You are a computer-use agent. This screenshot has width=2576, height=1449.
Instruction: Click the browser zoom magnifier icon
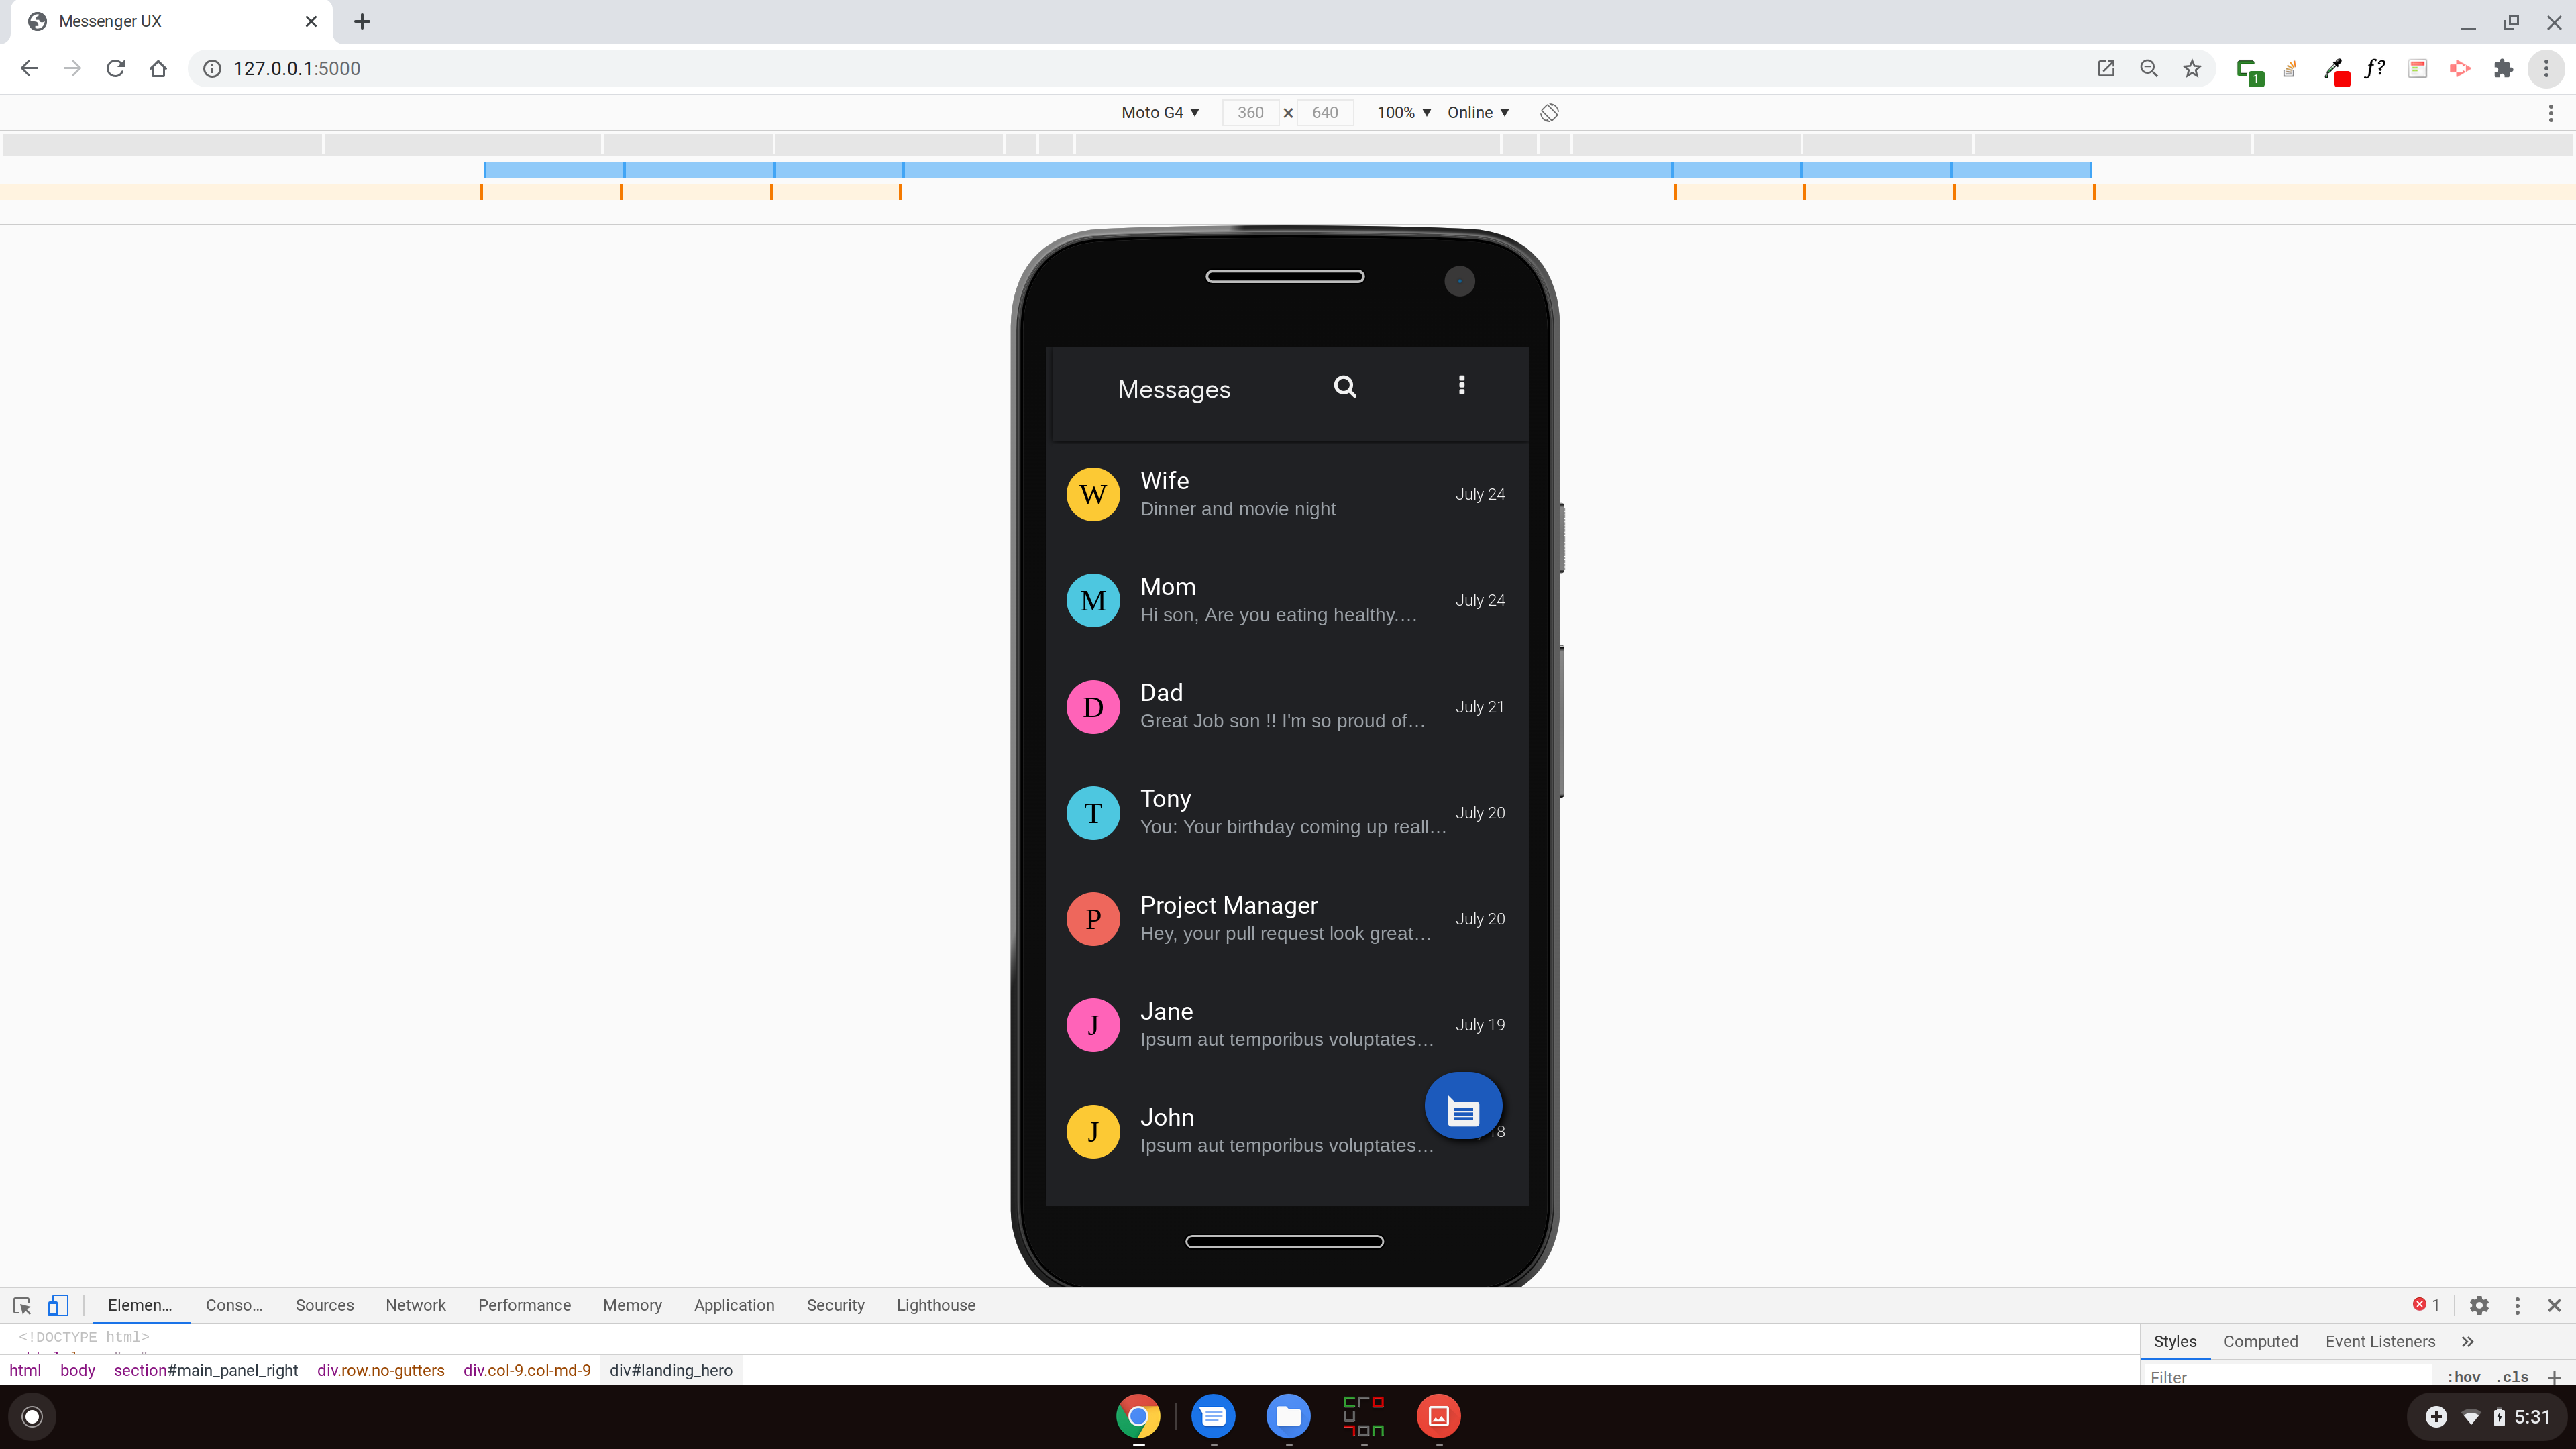click(x=2149, y=68)
